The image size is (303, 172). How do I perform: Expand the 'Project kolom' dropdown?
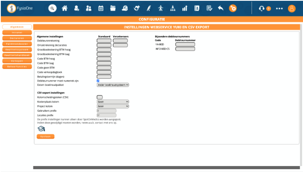[113, 106]
